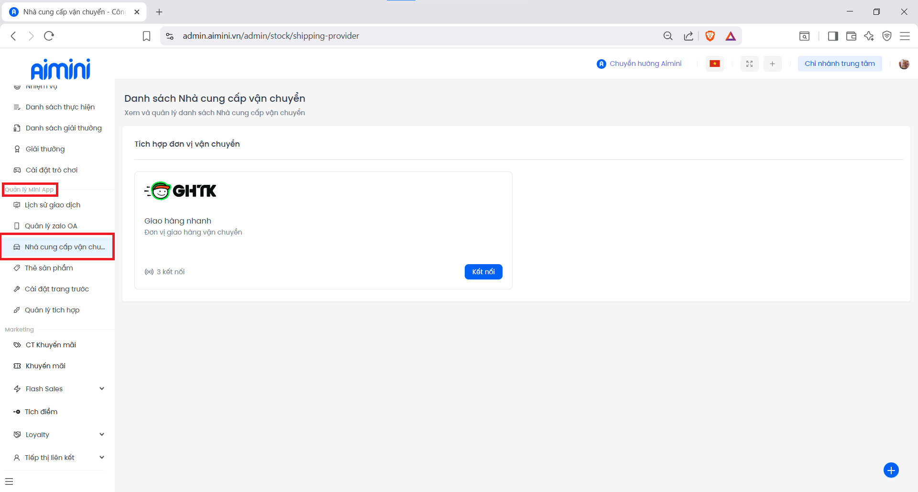This screenshot has width=918, height=492.
Task: Open Chi nhánh trung tâm branch selector
Action: [839, 64]
